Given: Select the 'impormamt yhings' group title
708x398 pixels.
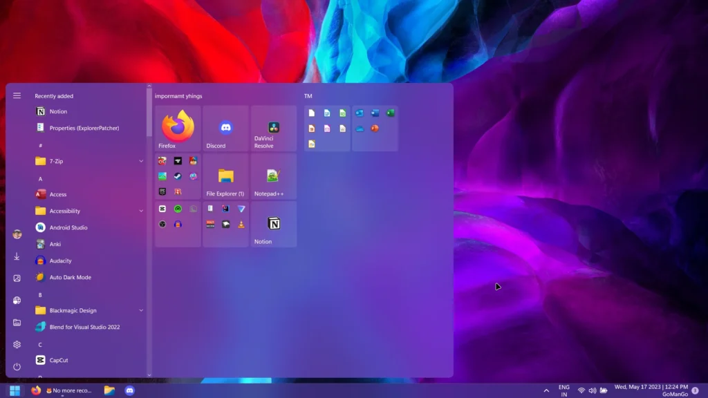Looking at the screenshot, I should pos(178,96).
